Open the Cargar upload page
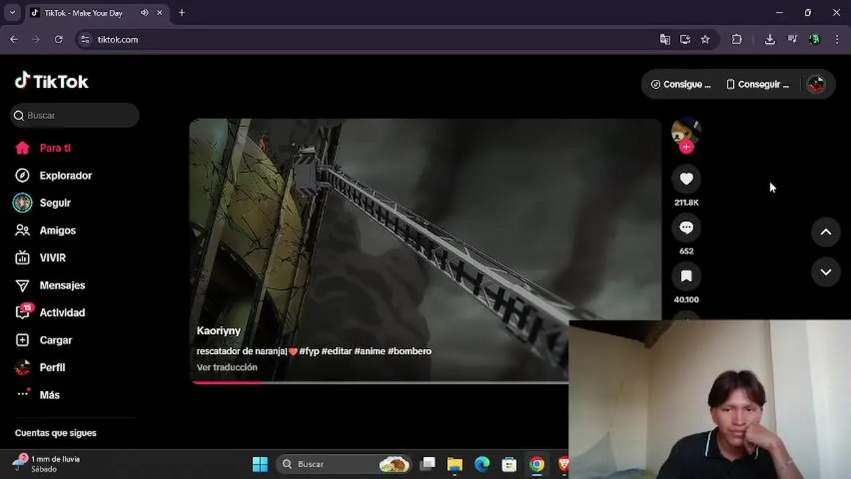851x479 pixels. [x=43, y=340]
